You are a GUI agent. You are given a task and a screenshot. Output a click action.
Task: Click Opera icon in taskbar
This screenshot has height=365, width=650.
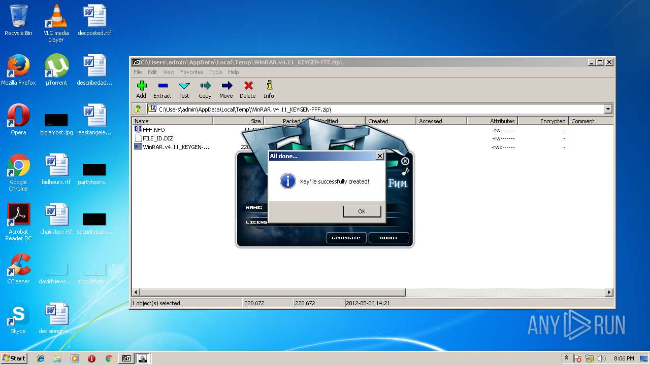pyautogui.click(x=91, y=358)
